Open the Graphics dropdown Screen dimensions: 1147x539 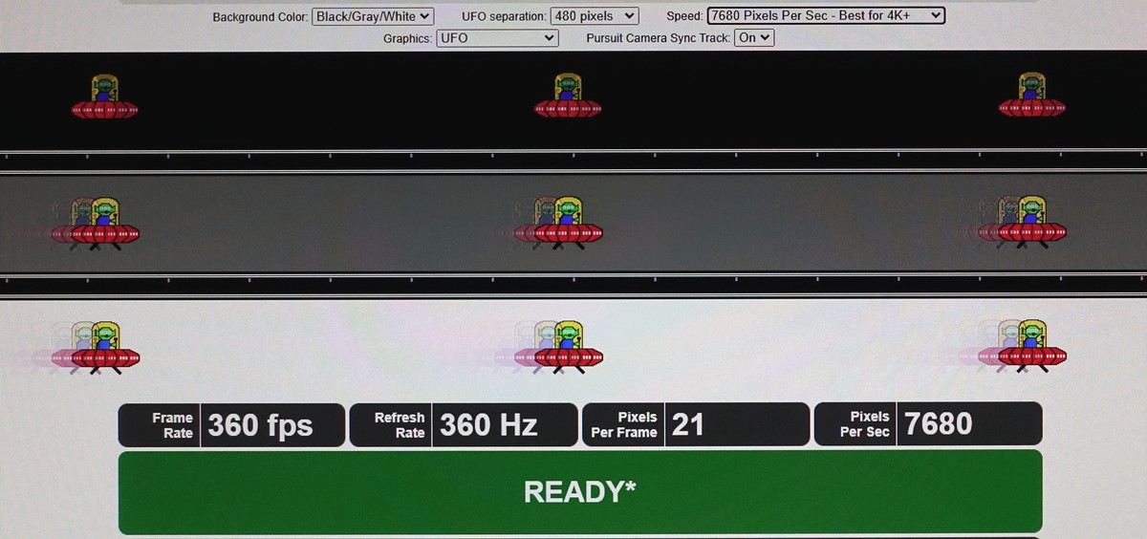click(496, 38)
